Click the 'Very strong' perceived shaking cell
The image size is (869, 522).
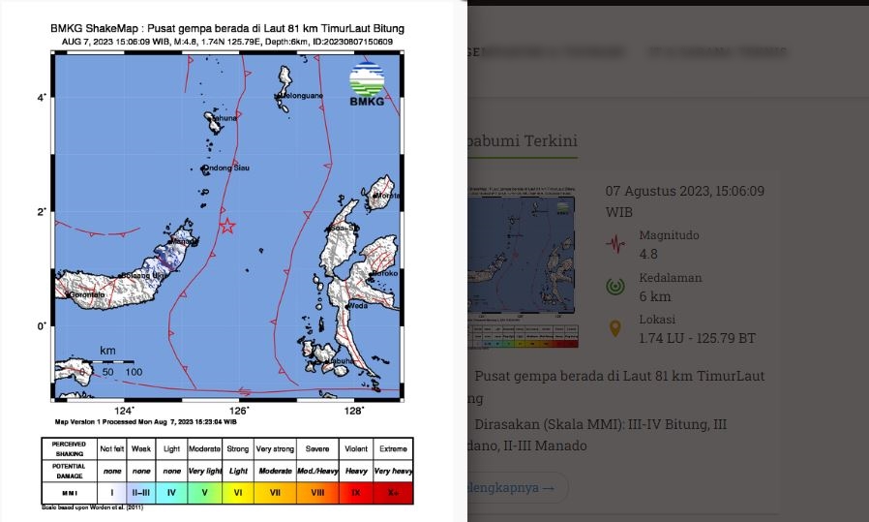[x=275, y=448]
